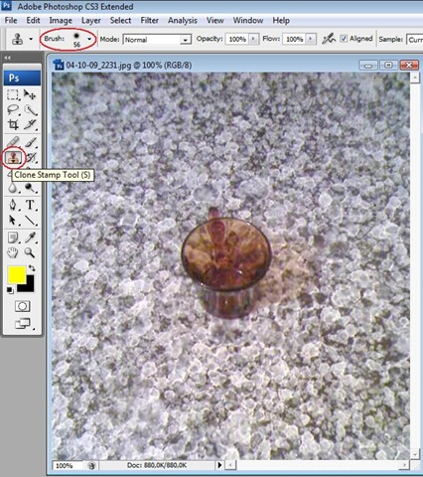The image size is (423, 477).
Task: Select the Zoom magnifier tool
Action: click(30, 253)
